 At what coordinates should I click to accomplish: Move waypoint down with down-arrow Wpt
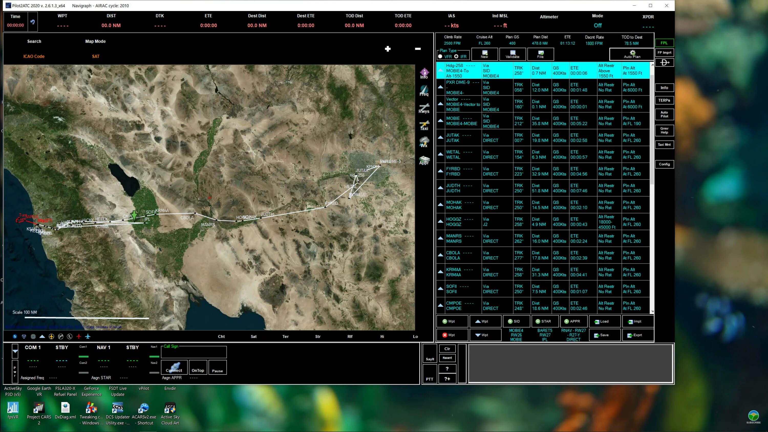[x=485, y=335]
